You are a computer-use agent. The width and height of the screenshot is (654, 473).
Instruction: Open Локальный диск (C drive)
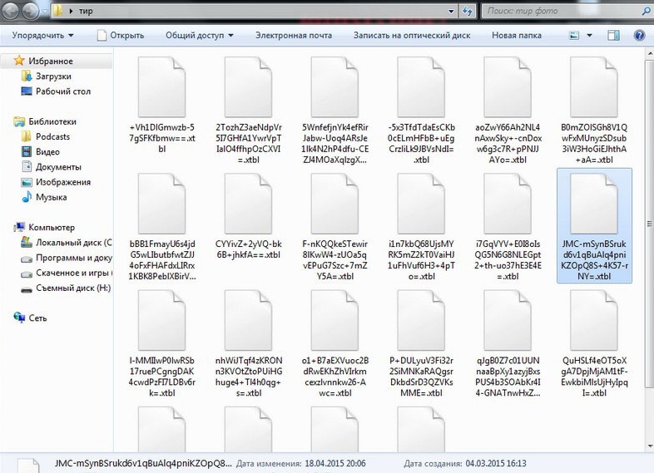[x=73, y=243]
